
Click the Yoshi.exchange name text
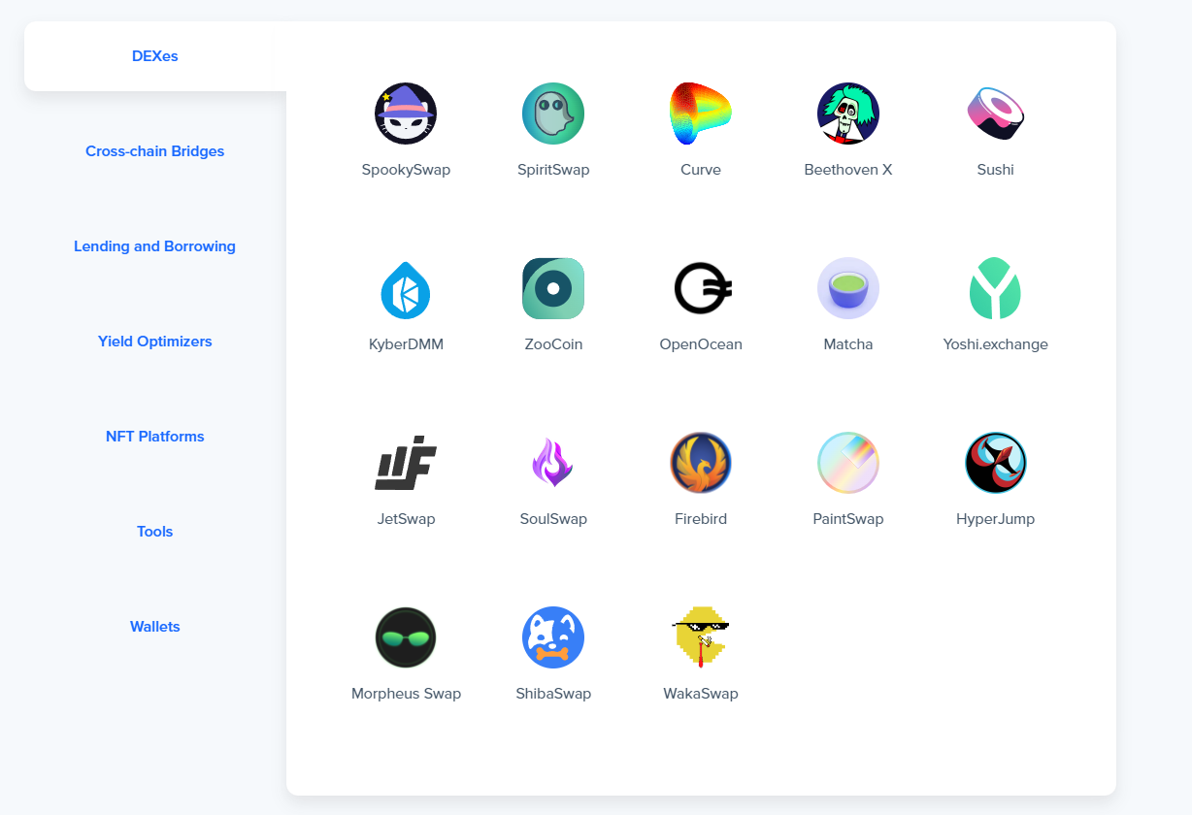(x=996, y=344)
